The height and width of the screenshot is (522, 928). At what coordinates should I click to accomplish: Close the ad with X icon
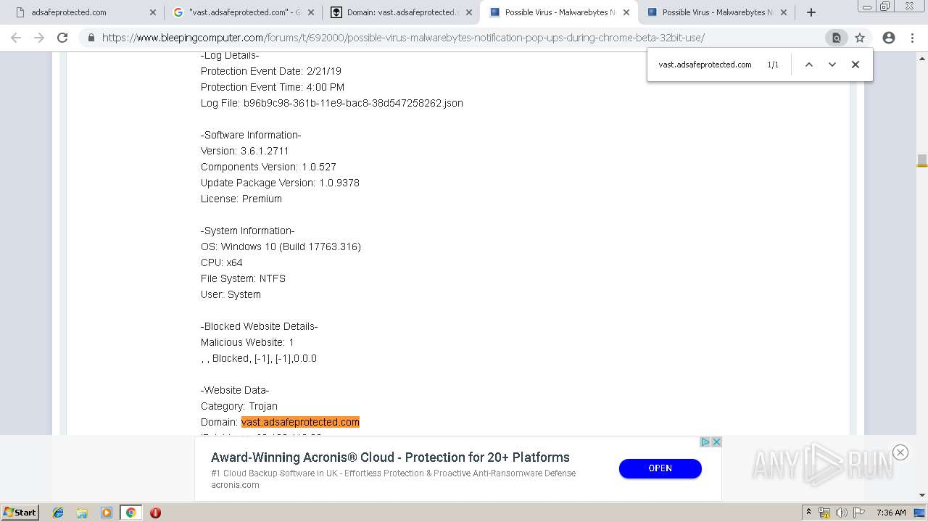[x=716, y=442]
